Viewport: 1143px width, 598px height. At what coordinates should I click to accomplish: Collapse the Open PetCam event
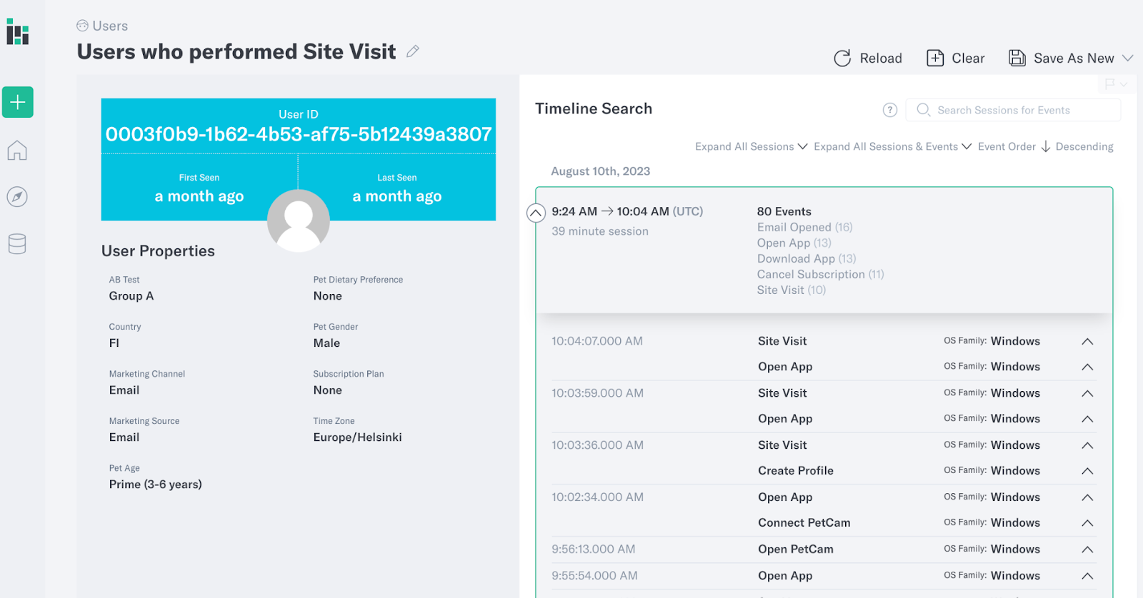coord(1087,549)
